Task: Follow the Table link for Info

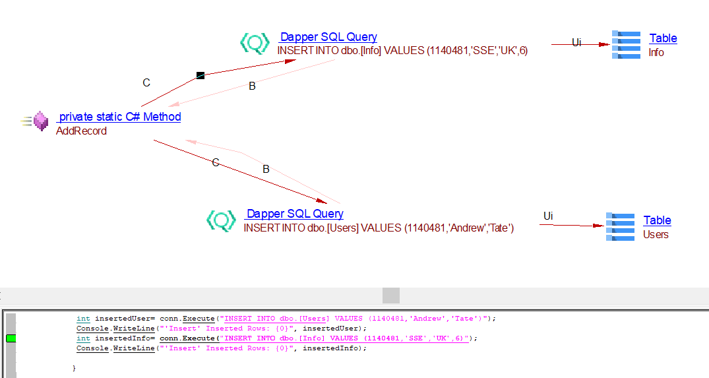Action: (663, 38)
